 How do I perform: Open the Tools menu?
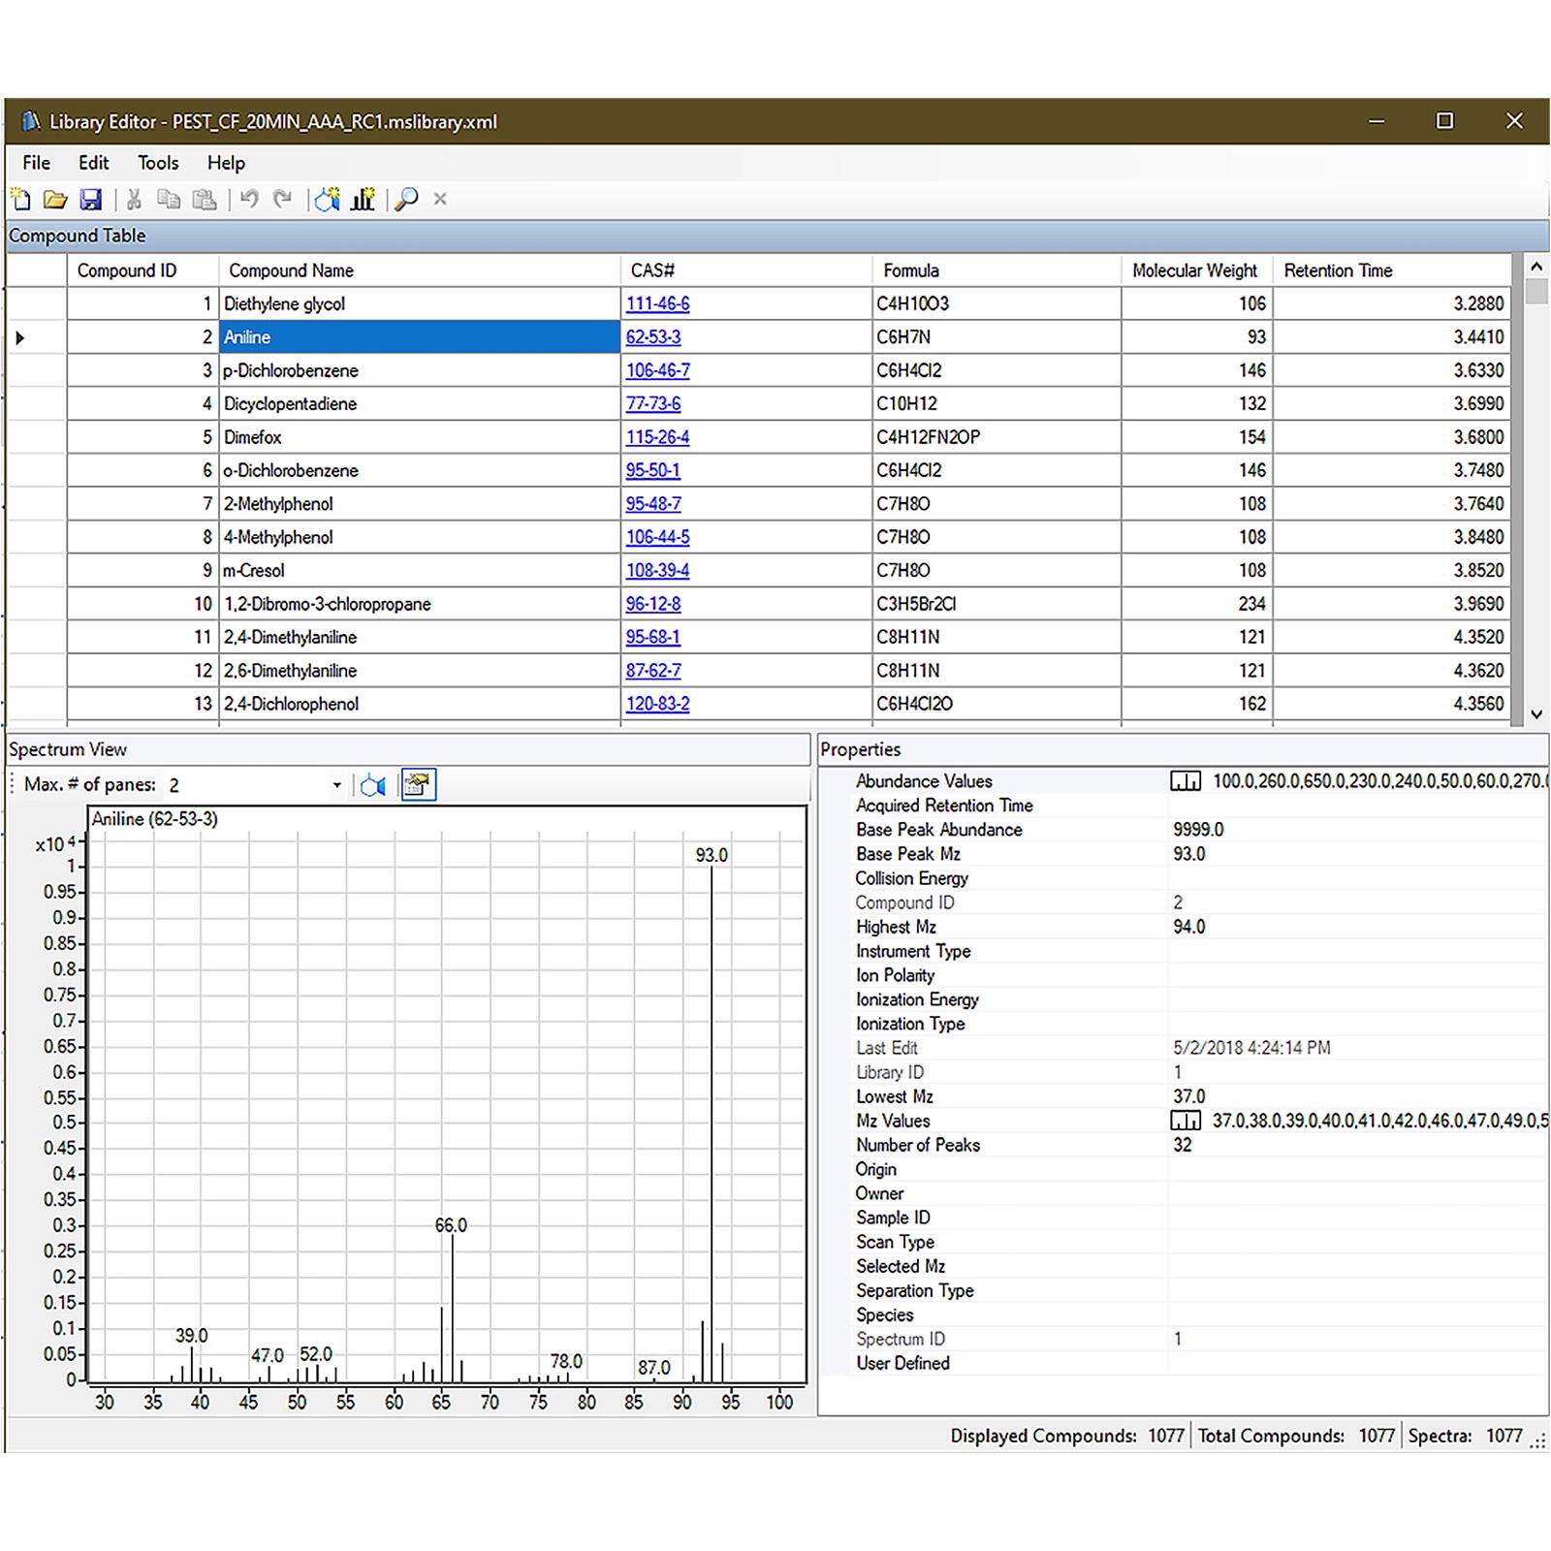click(157, 163)
